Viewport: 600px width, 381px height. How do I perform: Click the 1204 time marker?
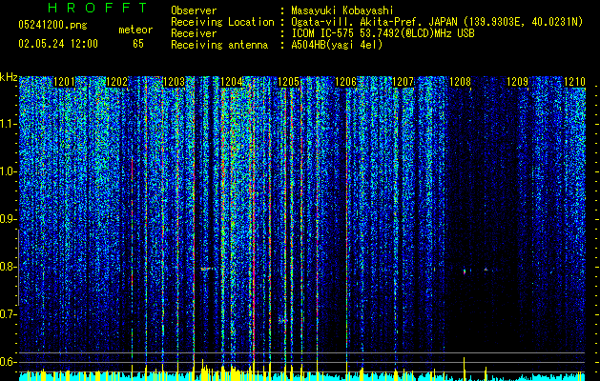click(x=232, y=82)
